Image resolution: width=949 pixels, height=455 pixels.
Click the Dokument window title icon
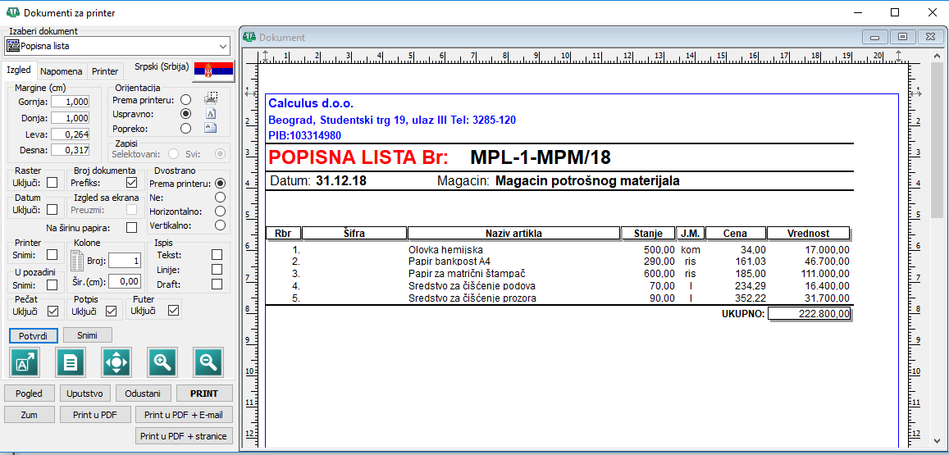coord(249,37)
